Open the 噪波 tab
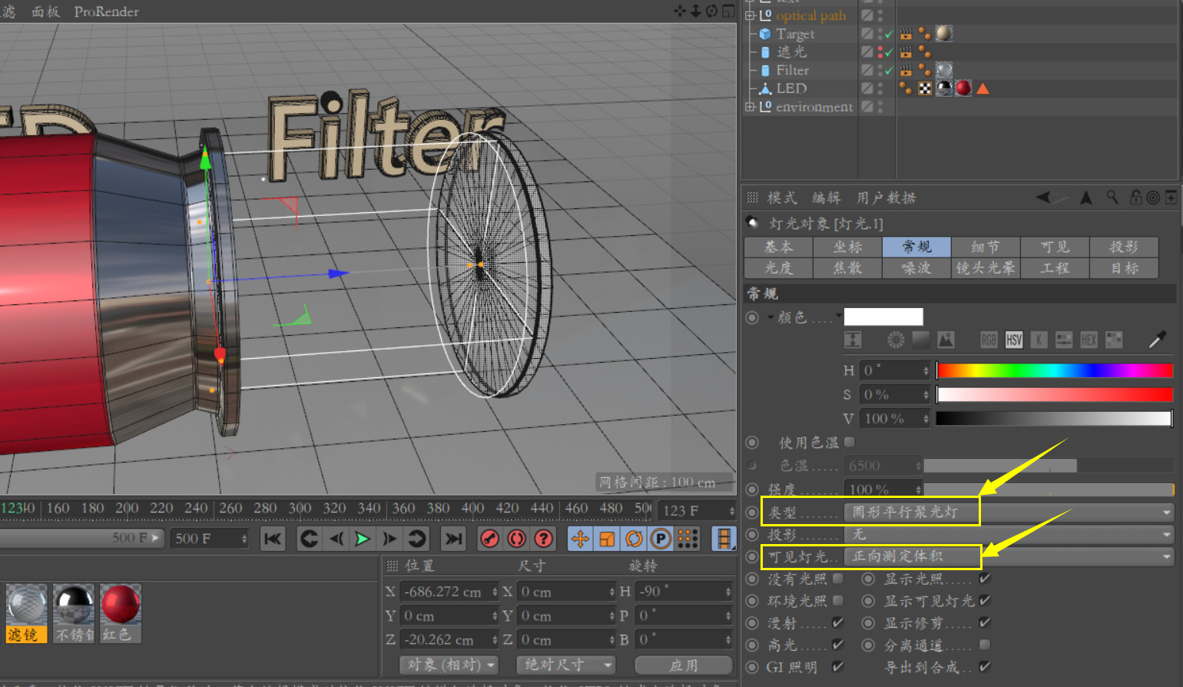This screenshot has height=687, width=1183. coord(916,267)
